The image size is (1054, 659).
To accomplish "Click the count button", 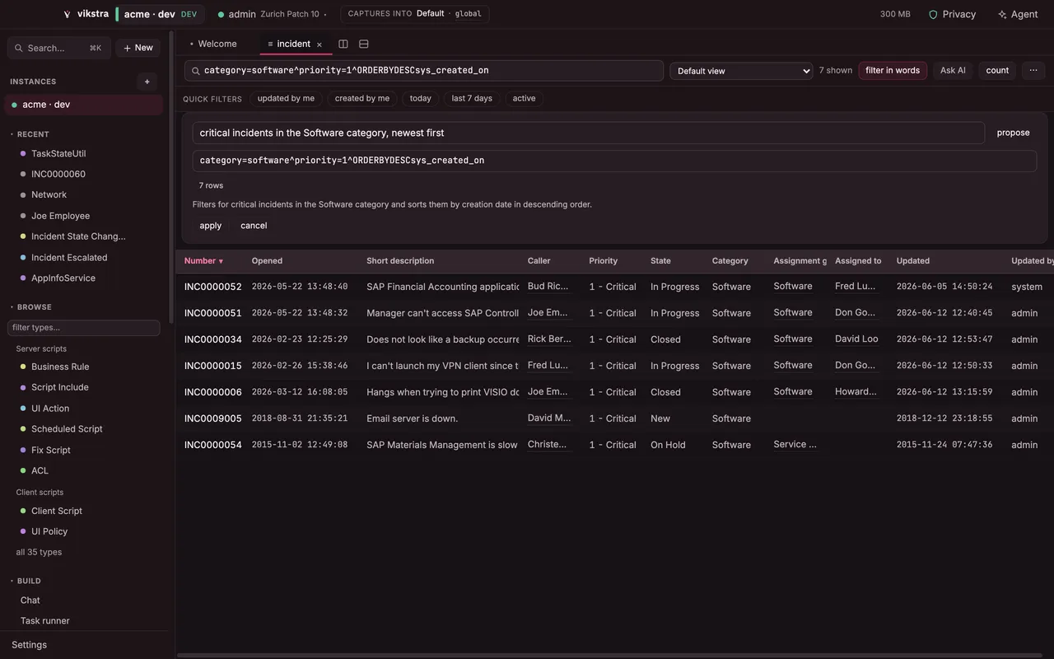I will coord(997,71).
